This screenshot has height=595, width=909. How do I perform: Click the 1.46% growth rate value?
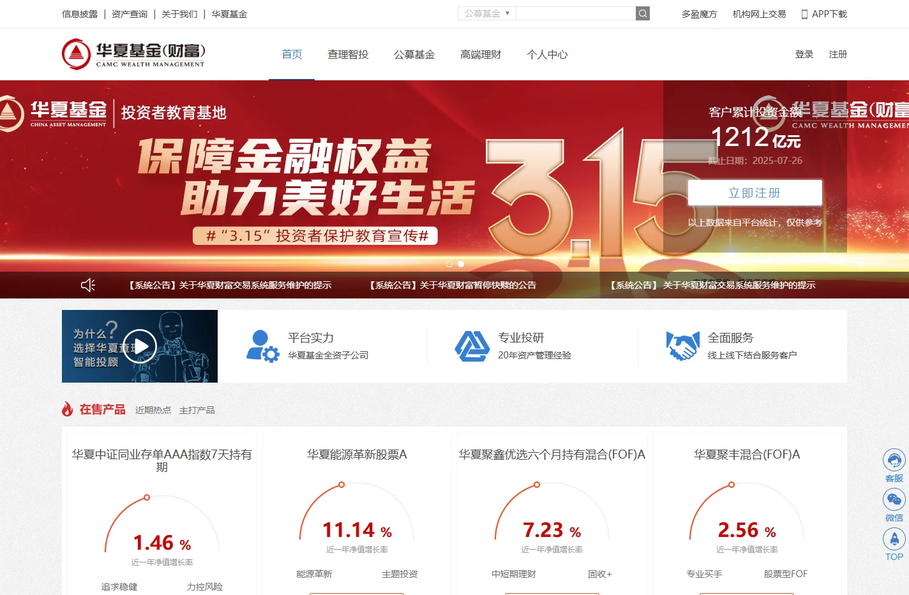(162, 543)
